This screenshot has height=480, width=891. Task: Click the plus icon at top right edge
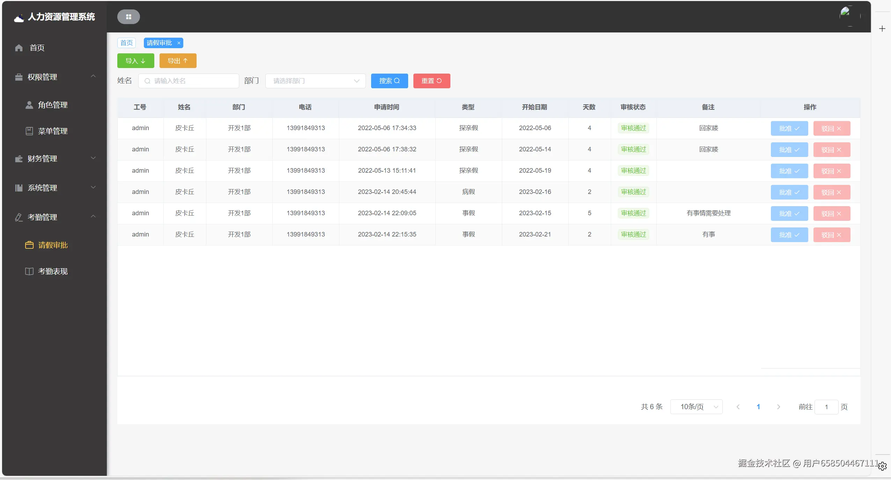[x=882, y=29]
